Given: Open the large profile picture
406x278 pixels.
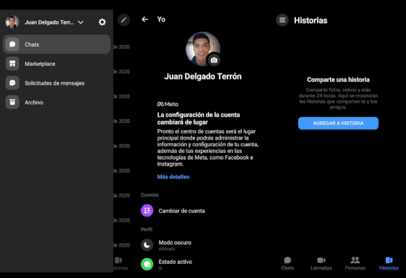Looking at the screenshot, I should tap(203, 48).
